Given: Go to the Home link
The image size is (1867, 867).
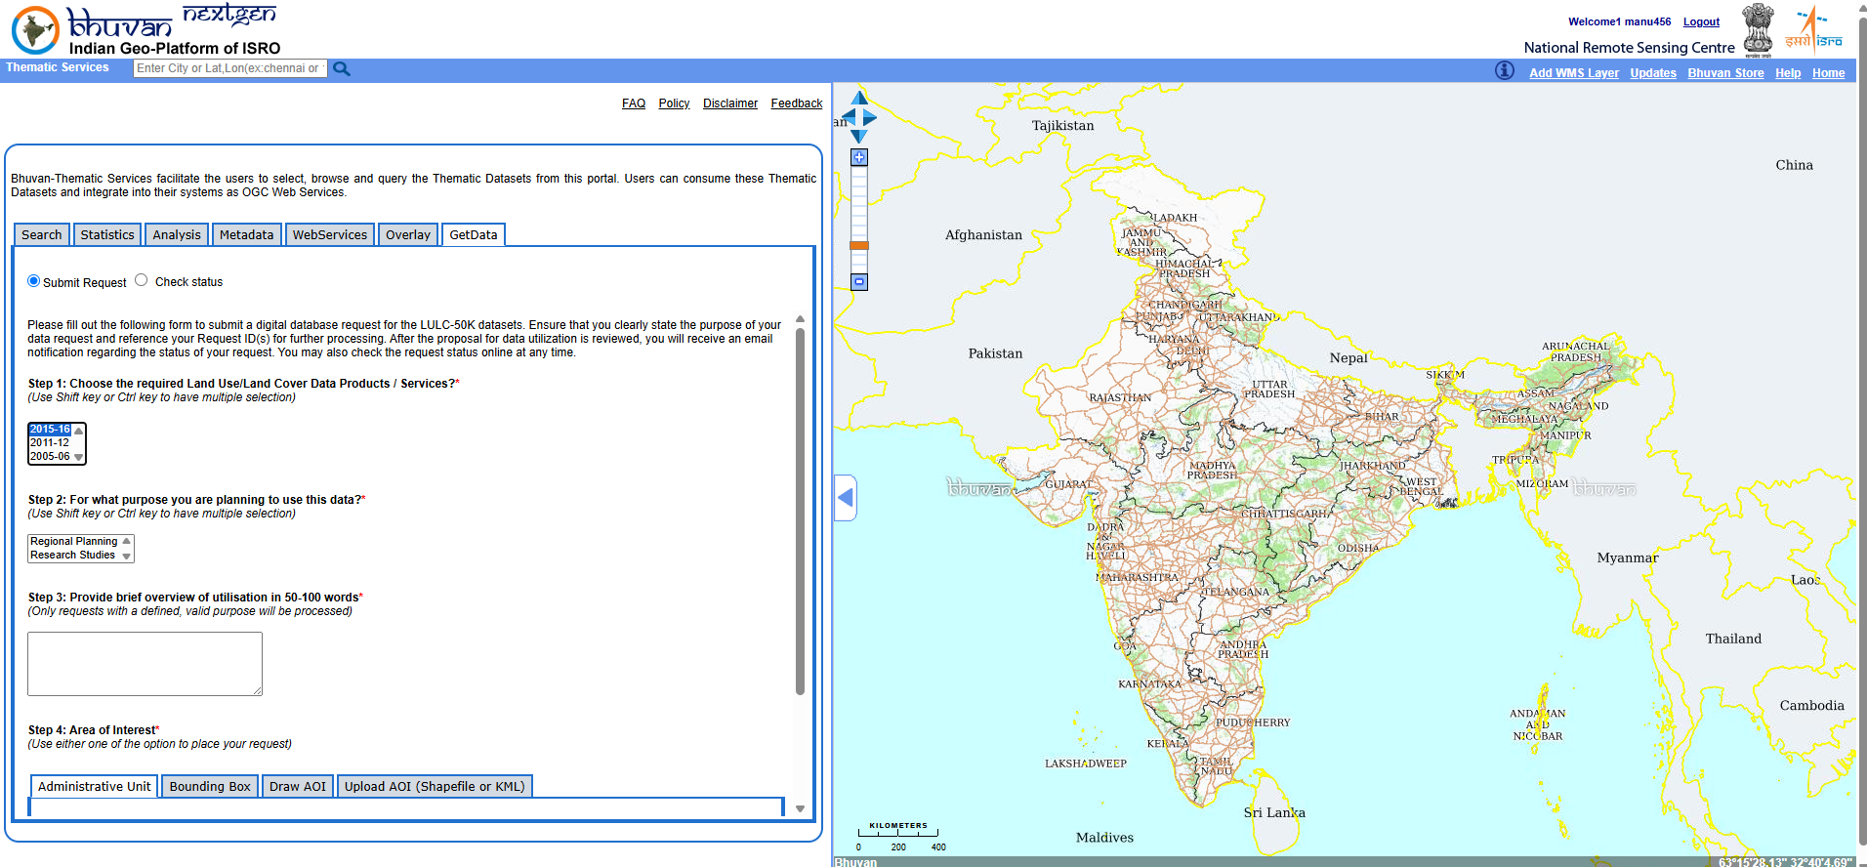Looking at the screenshot, I should [x=1828, y=73].
